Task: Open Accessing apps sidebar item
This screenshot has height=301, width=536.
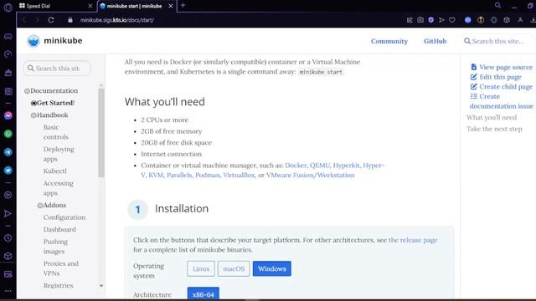Action: [58, 188]
